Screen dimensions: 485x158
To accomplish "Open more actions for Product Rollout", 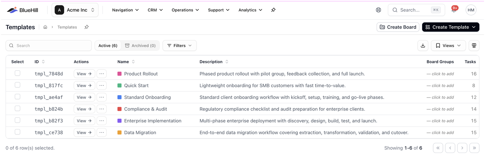I will tap(102, 74).
